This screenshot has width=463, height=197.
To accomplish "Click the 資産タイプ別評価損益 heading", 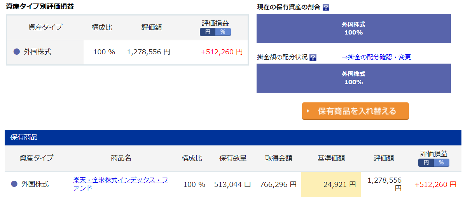I will tap(40, 7).
